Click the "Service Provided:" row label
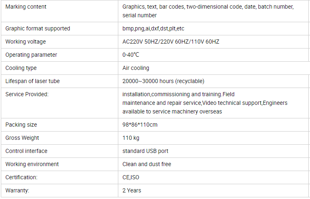 (27, 95)
